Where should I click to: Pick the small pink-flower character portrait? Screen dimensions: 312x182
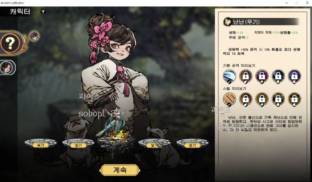pos(34,36)
